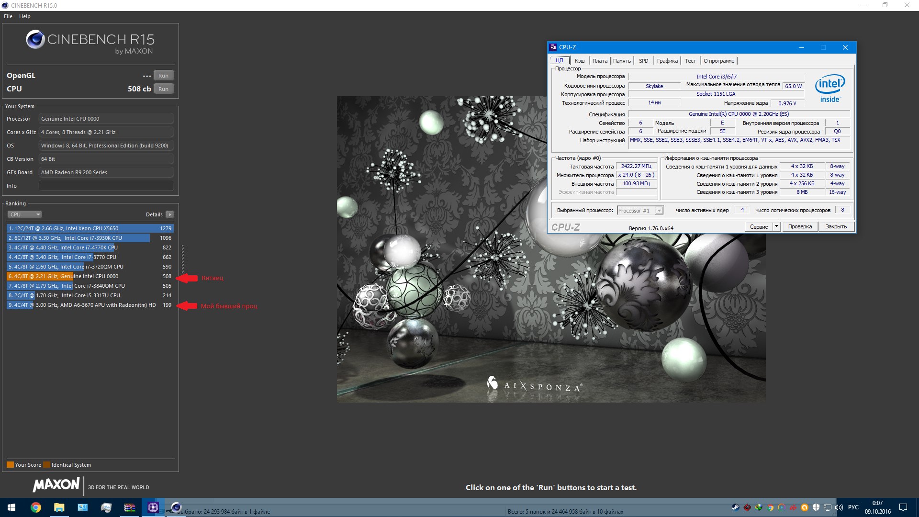Select the Intel Xeon X5650 ranking entry
Image resolution: width=919 pixels, height=517 pixels.
coord(90,228)
